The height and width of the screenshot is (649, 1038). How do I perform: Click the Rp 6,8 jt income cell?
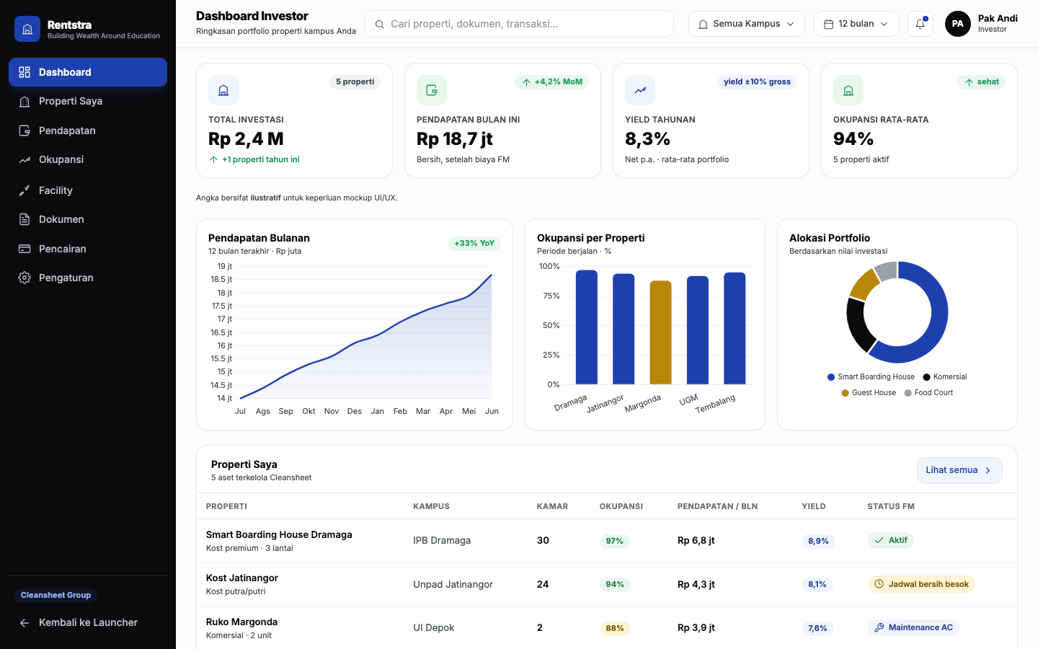[696, 541]
